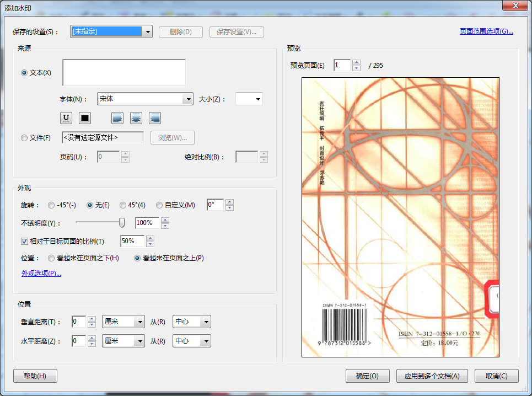532x396 pixels.
Task: Click the 没有选定源文件 file field
Action: [x=103, y=138]
